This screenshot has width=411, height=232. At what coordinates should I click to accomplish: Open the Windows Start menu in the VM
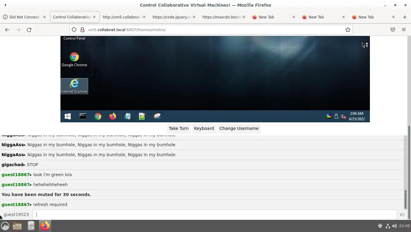point(68,116)
